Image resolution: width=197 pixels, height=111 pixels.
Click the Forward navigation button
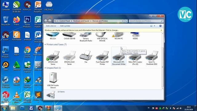[50, 21]
